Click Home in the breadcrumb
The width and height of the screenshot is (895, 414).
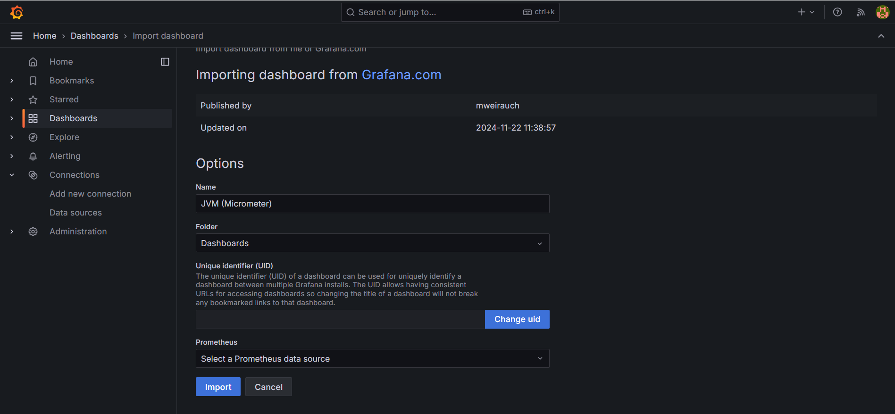45,36
